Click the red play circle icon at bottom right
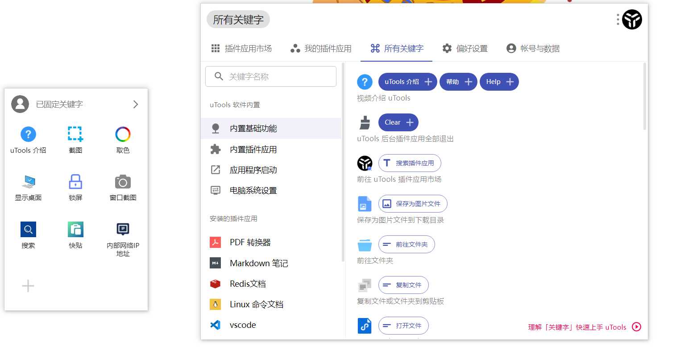 click(637, 327)
